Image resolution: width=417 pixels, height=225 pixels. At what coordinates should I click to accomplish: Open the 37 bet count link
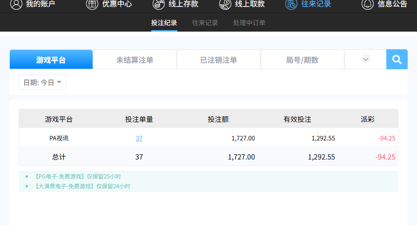click(139, 138)
